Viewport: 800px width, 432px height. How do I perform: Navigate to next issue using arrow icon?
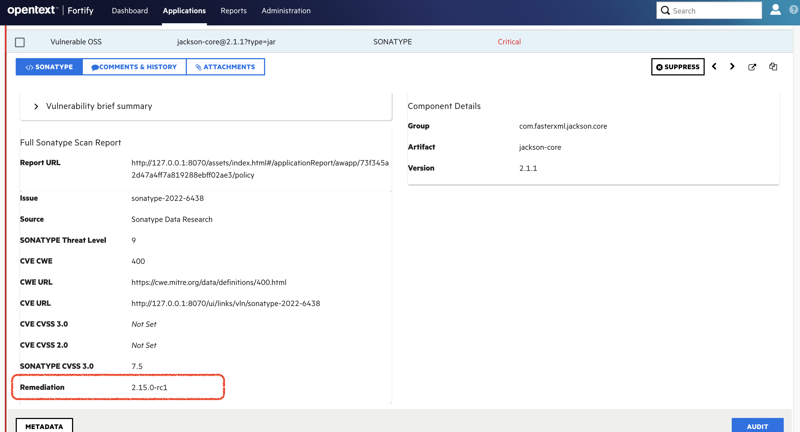[x=733, y=66]
